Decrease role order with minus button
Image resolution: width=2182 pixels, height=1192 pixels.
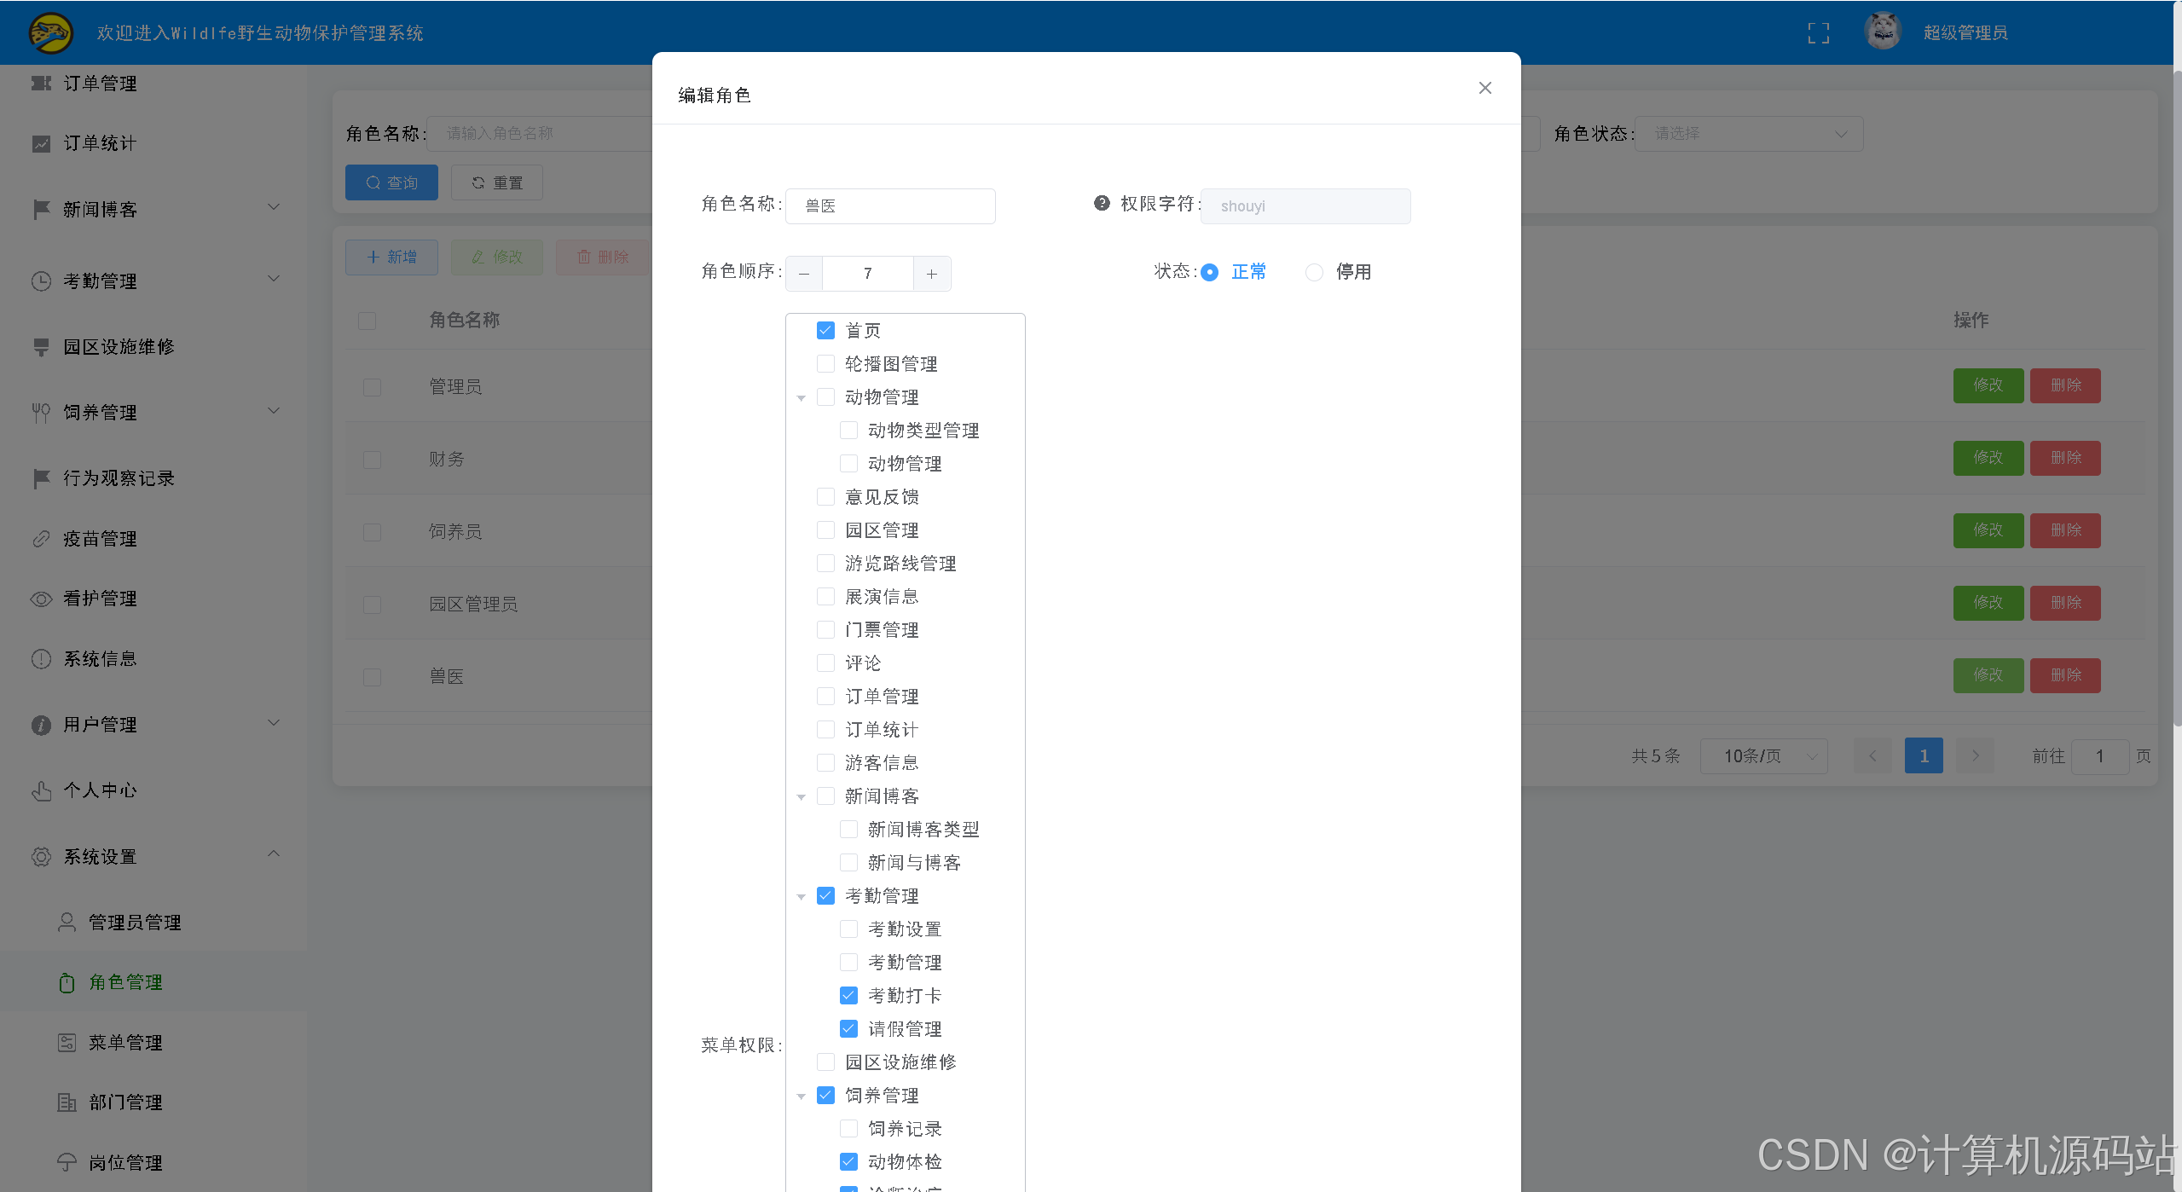click(x=804, y=274)
